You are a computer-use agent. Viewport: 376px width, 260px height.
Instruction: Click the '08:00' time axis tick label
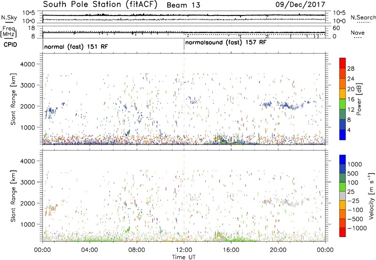tap(137, 250)
